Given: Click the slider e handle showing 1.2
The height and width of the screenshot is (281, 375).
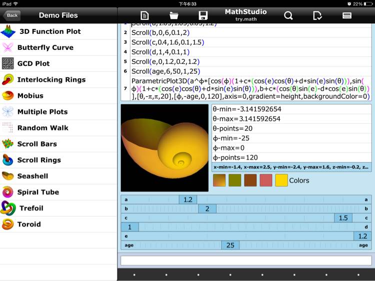Looking at the screenshot, I should tap(362, 236).
